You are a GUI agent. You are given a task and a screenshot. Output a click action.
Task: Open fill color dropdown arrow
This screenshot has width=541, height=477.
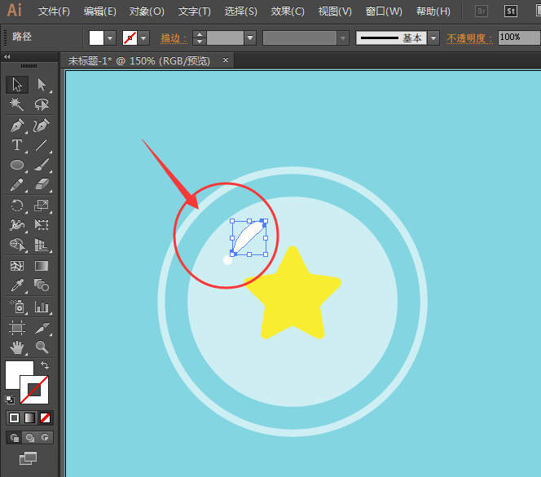point(110,38)
